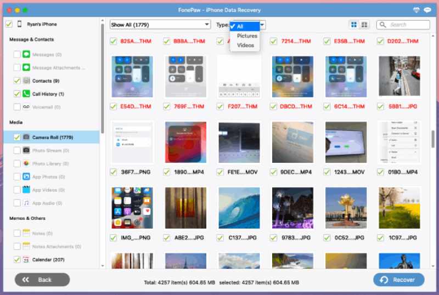Switch to grid thumbnail view
439x295 pixels.
pos(354,25)
